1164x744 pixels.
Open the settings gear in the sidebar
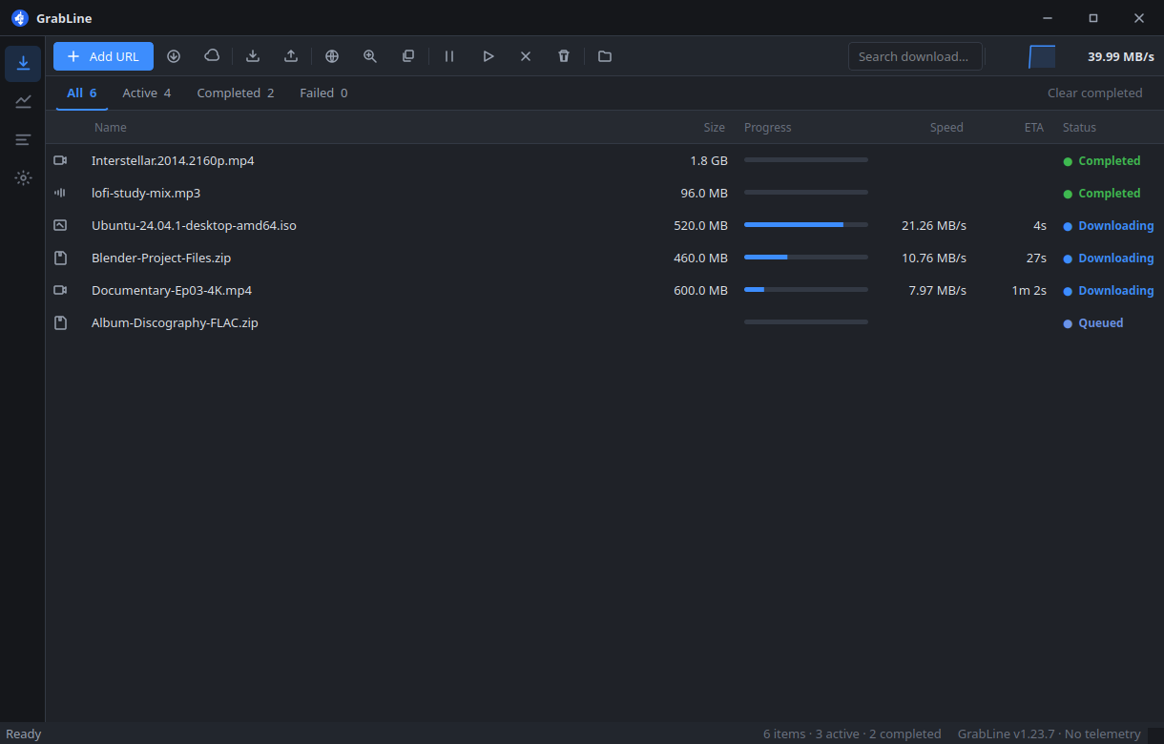pos(23,177)
